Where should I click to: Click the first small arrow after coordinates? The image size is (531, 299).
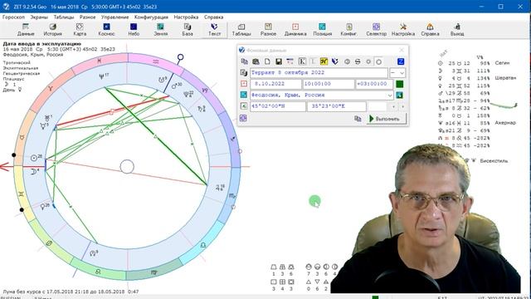pyautogui.click(x=393, y=106)
